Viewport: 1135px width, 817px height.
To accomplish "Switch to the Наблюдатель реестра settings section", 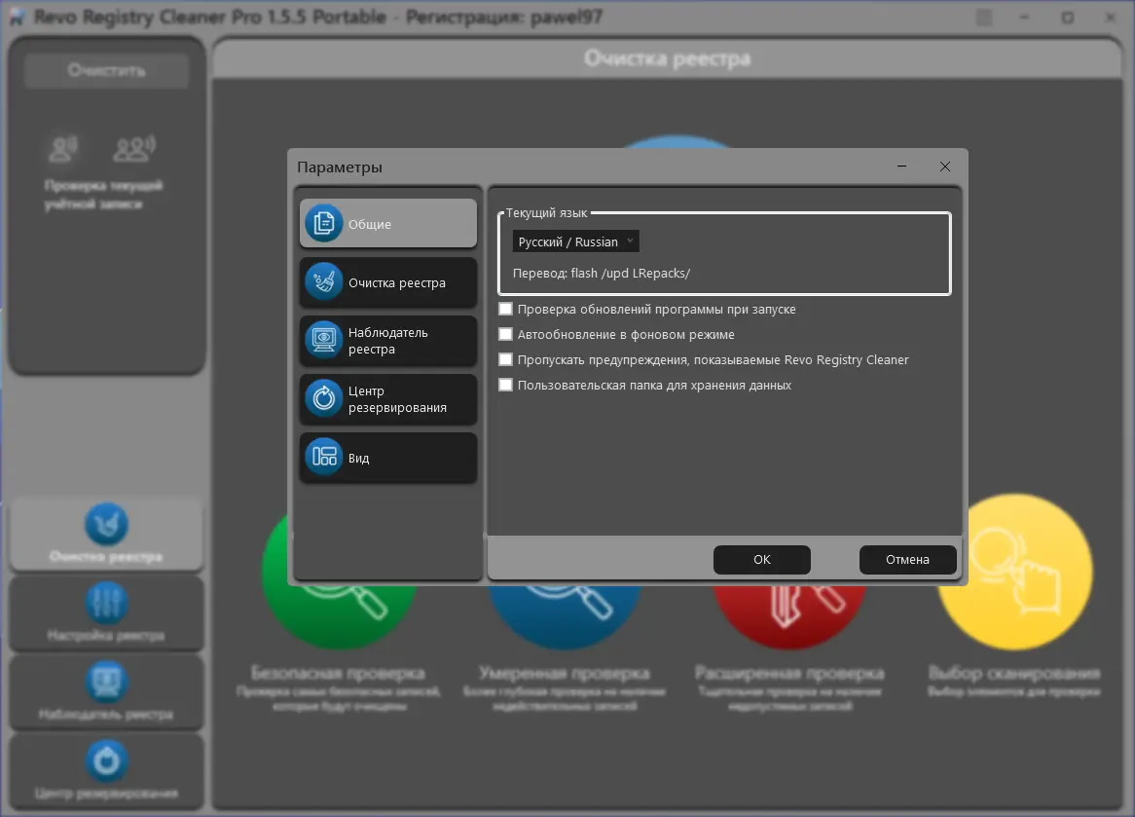I will point(388,341).
